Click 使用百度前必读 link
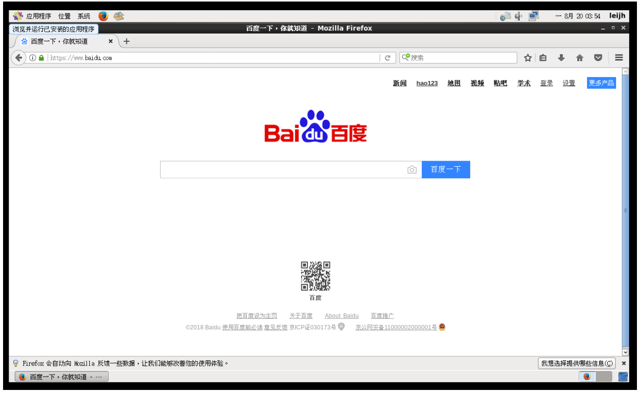The image size is (640, 393). [x=242, y=327]
